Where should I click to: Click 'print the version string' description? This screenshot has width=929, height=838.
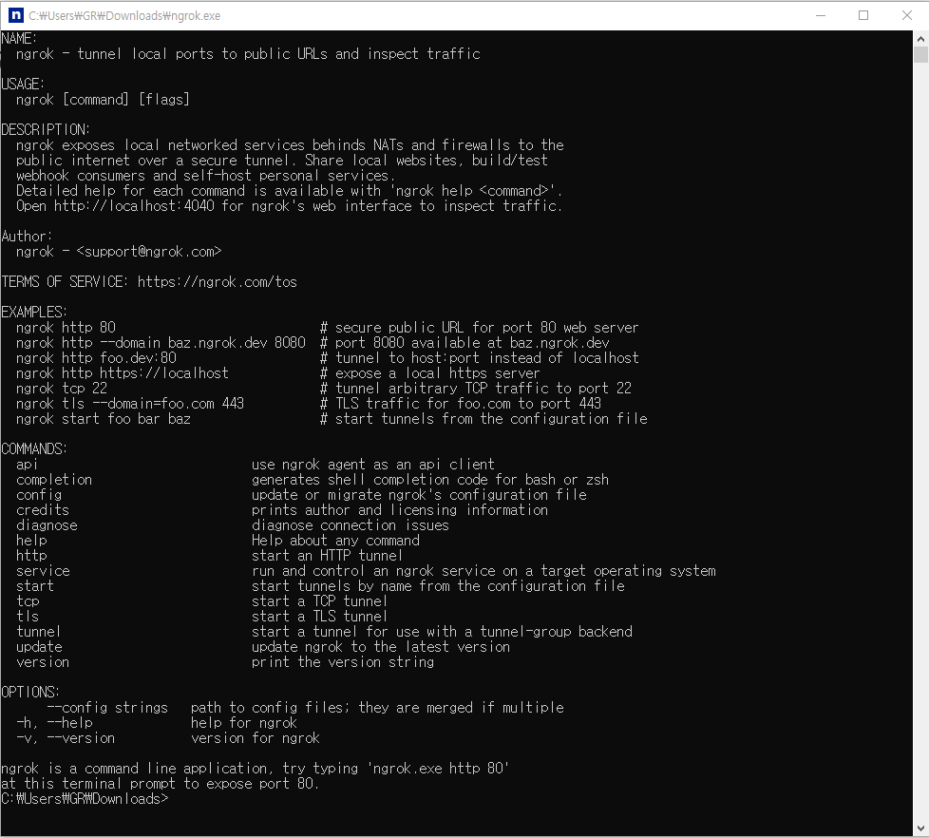pyautogui.click(x=343, y=662)
